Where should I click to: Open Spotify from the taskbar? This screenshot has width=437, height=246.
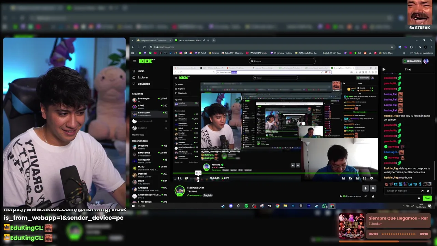(246, 206)
